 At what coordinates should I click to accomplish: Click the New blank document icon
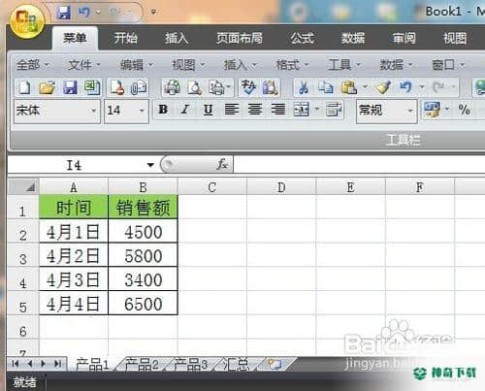pos(25,87)
